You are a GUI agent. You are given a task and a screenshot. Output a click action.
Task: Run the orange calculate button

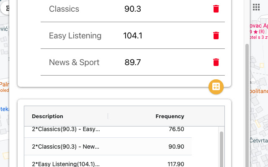(216, 87)
